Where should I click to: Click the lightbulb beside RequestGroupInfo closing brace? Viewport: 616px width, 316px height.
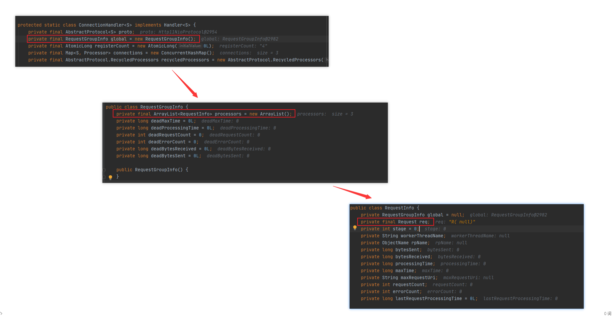pyautogui.click(x=110, y=177)
